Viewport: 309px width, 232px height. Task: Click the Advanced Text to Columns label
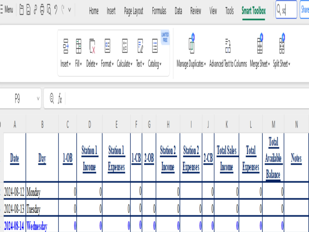(x=228, y=64)
